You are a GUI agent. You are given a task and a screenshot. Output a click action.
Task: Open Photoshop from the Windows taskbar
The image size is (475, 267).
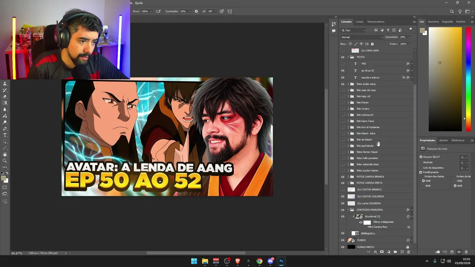click(x=281, y=261)
